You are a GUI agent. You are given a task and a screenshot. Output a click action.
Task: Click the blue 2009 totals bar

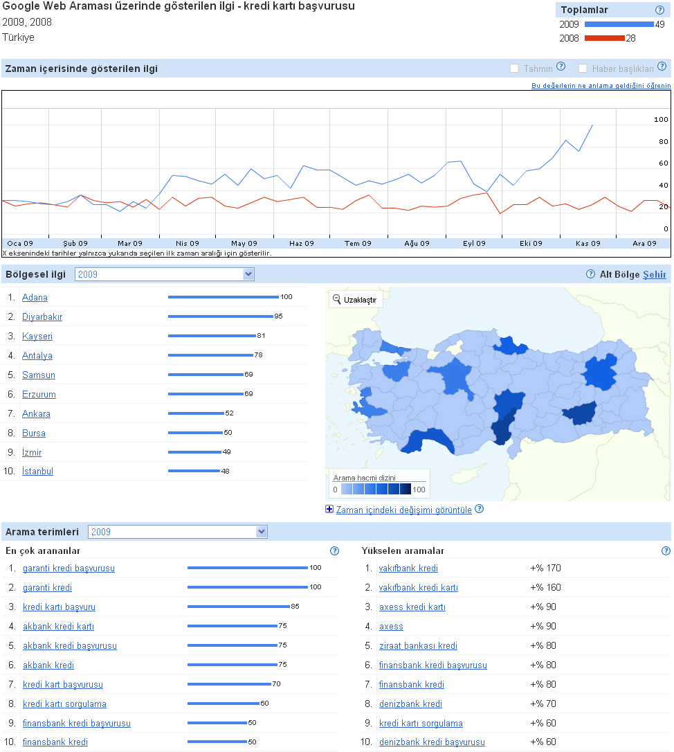(x=619, y=24)
